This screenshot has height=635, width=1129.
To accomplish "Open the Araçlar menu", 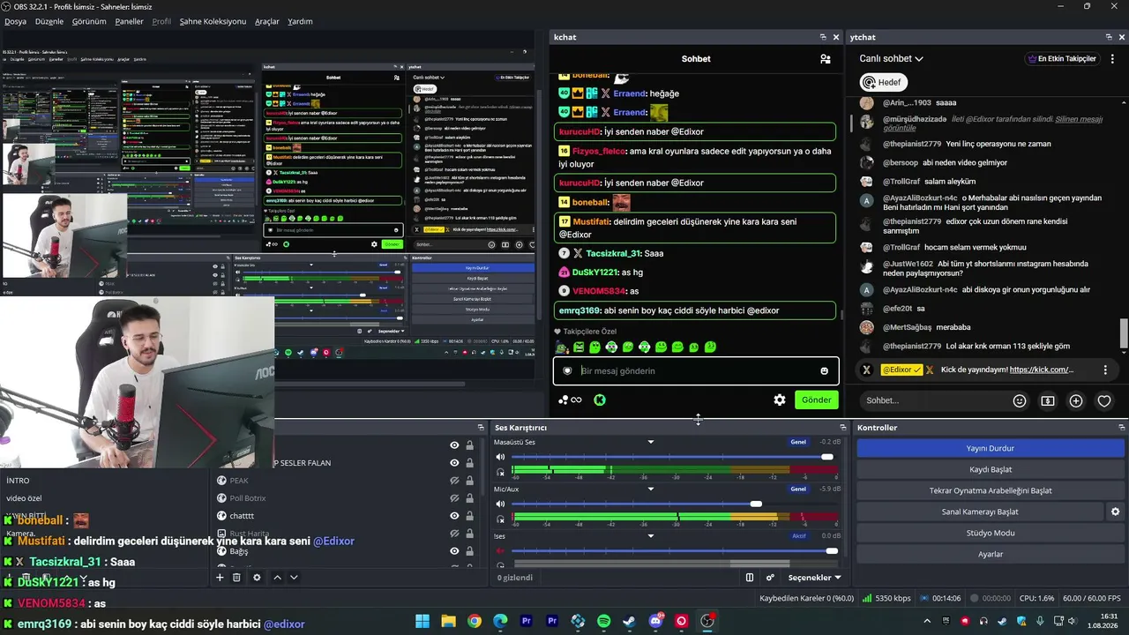I will click(267, 21).
